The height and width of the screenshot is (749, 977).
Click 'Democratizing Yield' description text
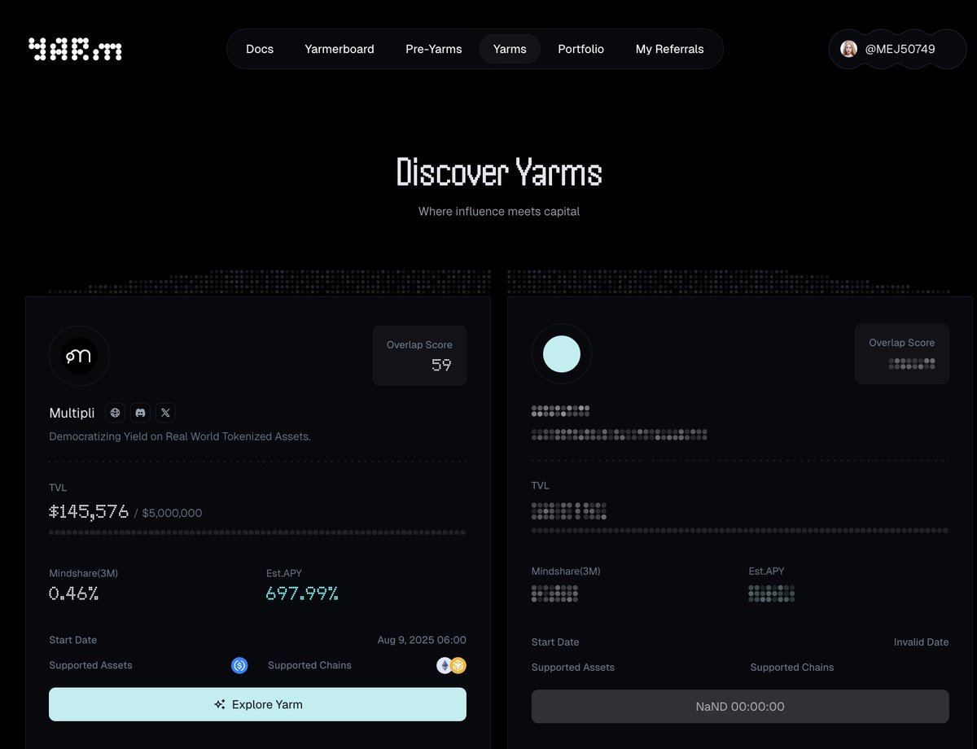coord(180,436)
